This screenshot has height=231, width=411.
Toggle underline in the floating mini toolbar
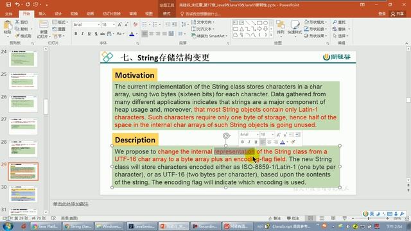256,142
